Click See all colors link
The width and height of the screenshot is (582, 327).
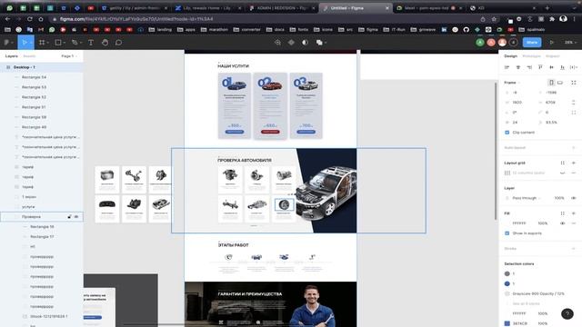[x=526, y=303]
